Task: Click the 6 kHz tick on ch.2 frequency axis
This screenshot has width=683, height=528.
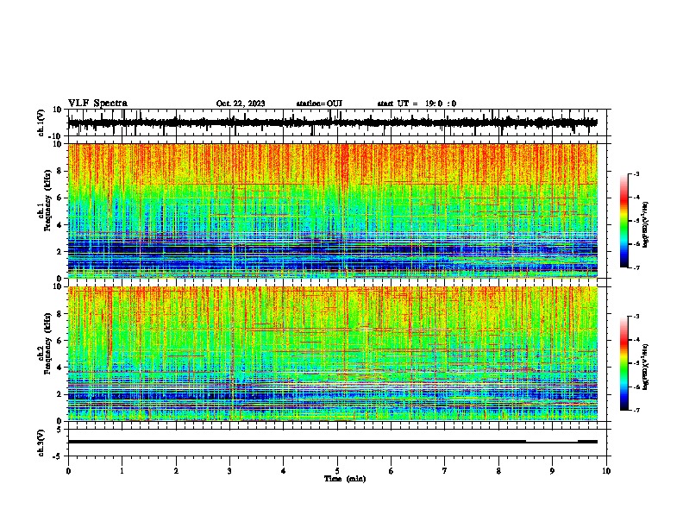Action: [60, 341]
